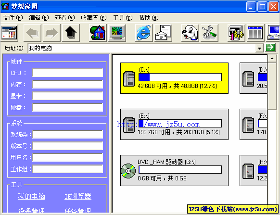Image resolution: width=280 pixels, height=215 pixels.
Task: Click the CPU text field
Action: tap(68, 73)
